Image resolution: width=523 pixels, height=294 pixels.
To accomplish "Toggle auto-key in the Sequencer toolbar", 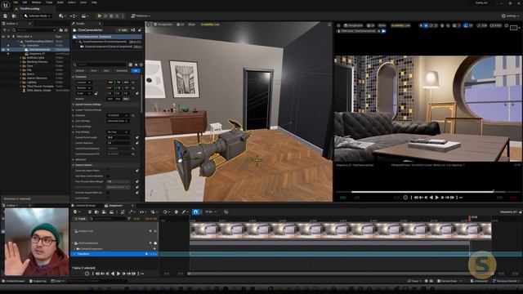I will (x=177, y=212).
